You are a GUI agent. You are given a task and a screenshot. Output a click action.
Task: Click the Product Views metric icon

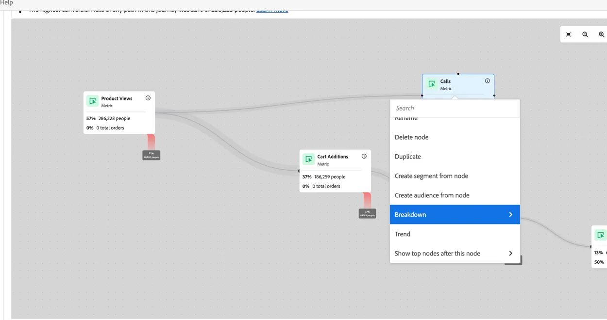point(92,101)
